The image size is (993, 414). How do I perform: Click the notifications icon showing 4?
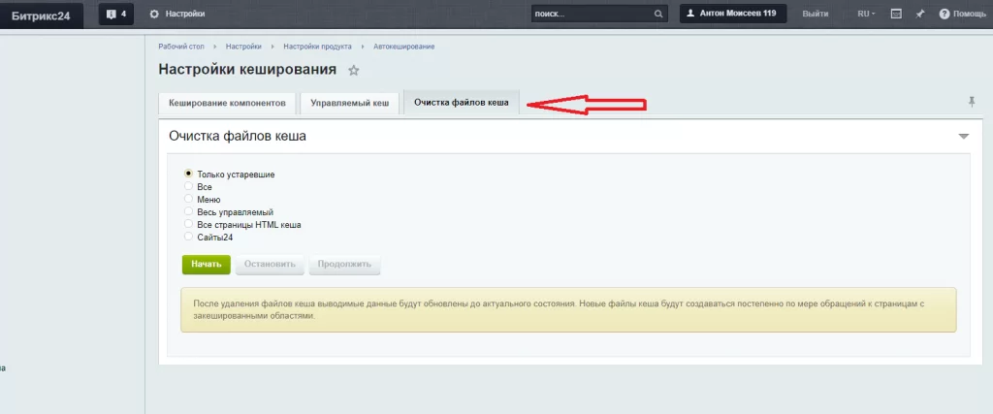click(x=115, y=15)
